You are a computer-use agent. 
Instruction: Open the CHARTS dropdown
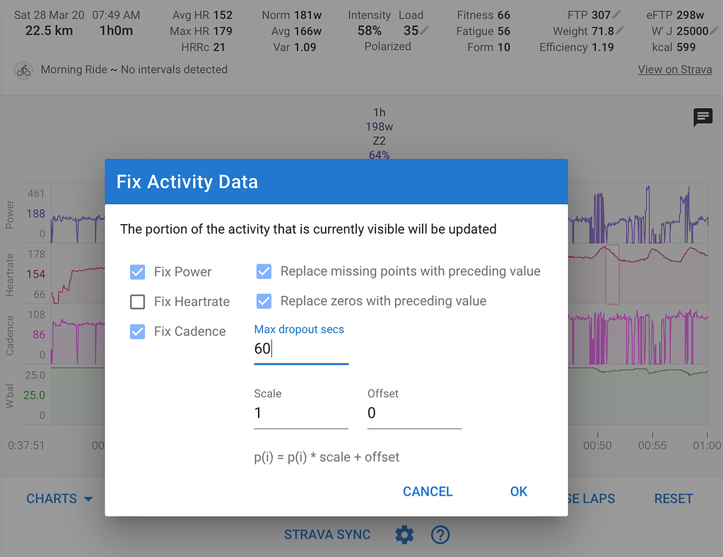(x=59, y=498)
